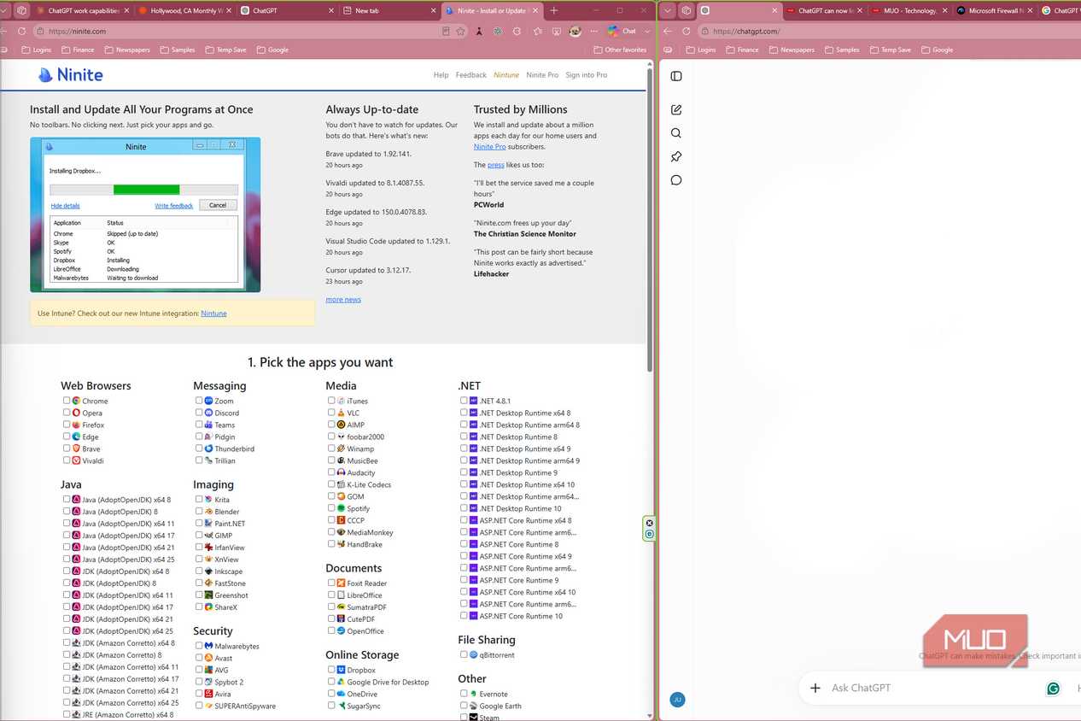Image resolution: width=1081 pixels, height=721 pixels.
Task: Expand the chevron next to Copilot Chat
Action: tap(648, 31)
